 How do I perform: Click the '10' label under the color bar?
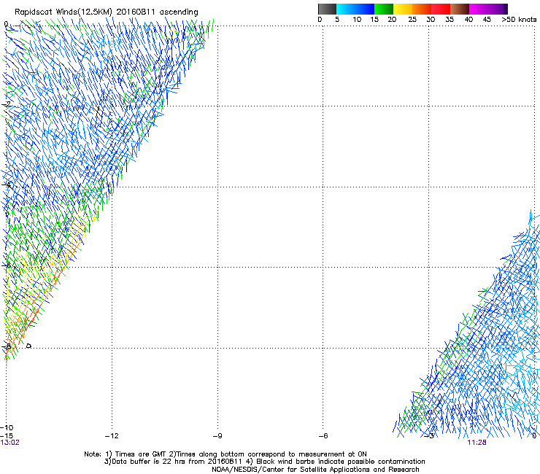tap(357, 19)
